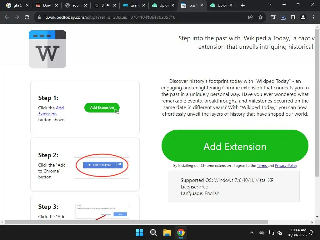Close the 'Your' tab
Image resolution: width=320 pixels, height=240 pixels.
coord(86,6)
